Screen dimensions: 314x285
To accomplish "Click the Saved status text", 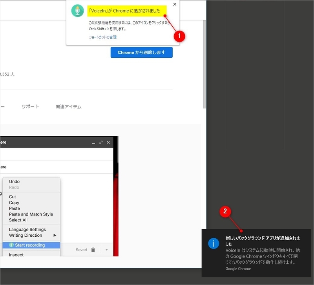I will (81, 250).
